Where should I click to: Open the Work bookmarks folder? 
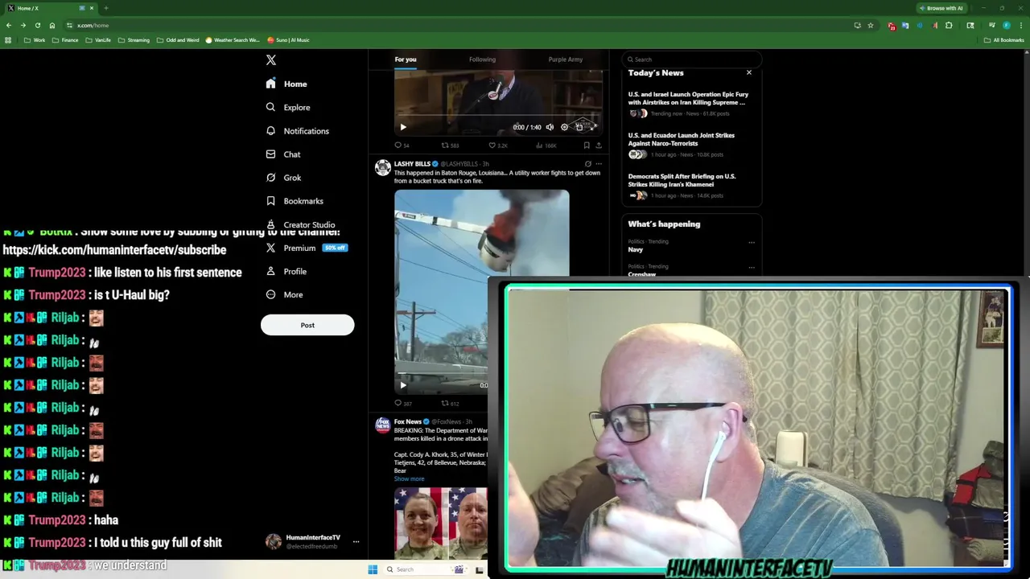click(35, 40)
